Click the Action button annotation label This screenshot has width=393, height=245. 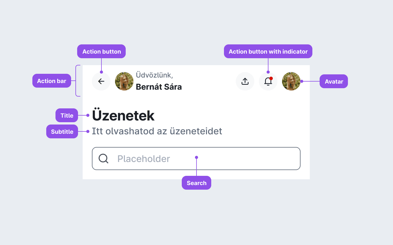(x=101, y=52)
